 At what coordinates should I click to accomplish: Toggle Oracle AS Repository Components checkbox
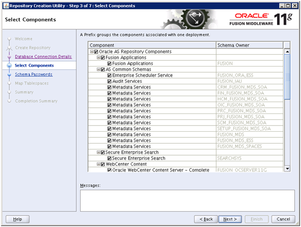click(x=96, y=52)
